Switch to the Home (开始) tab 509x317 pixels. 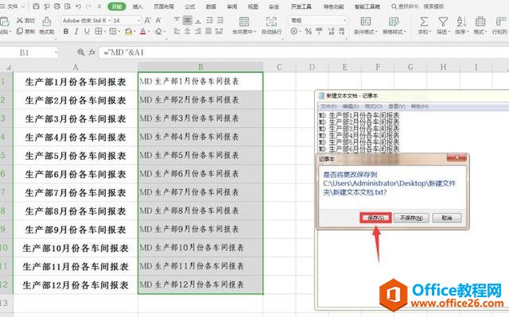coord(117,6)
